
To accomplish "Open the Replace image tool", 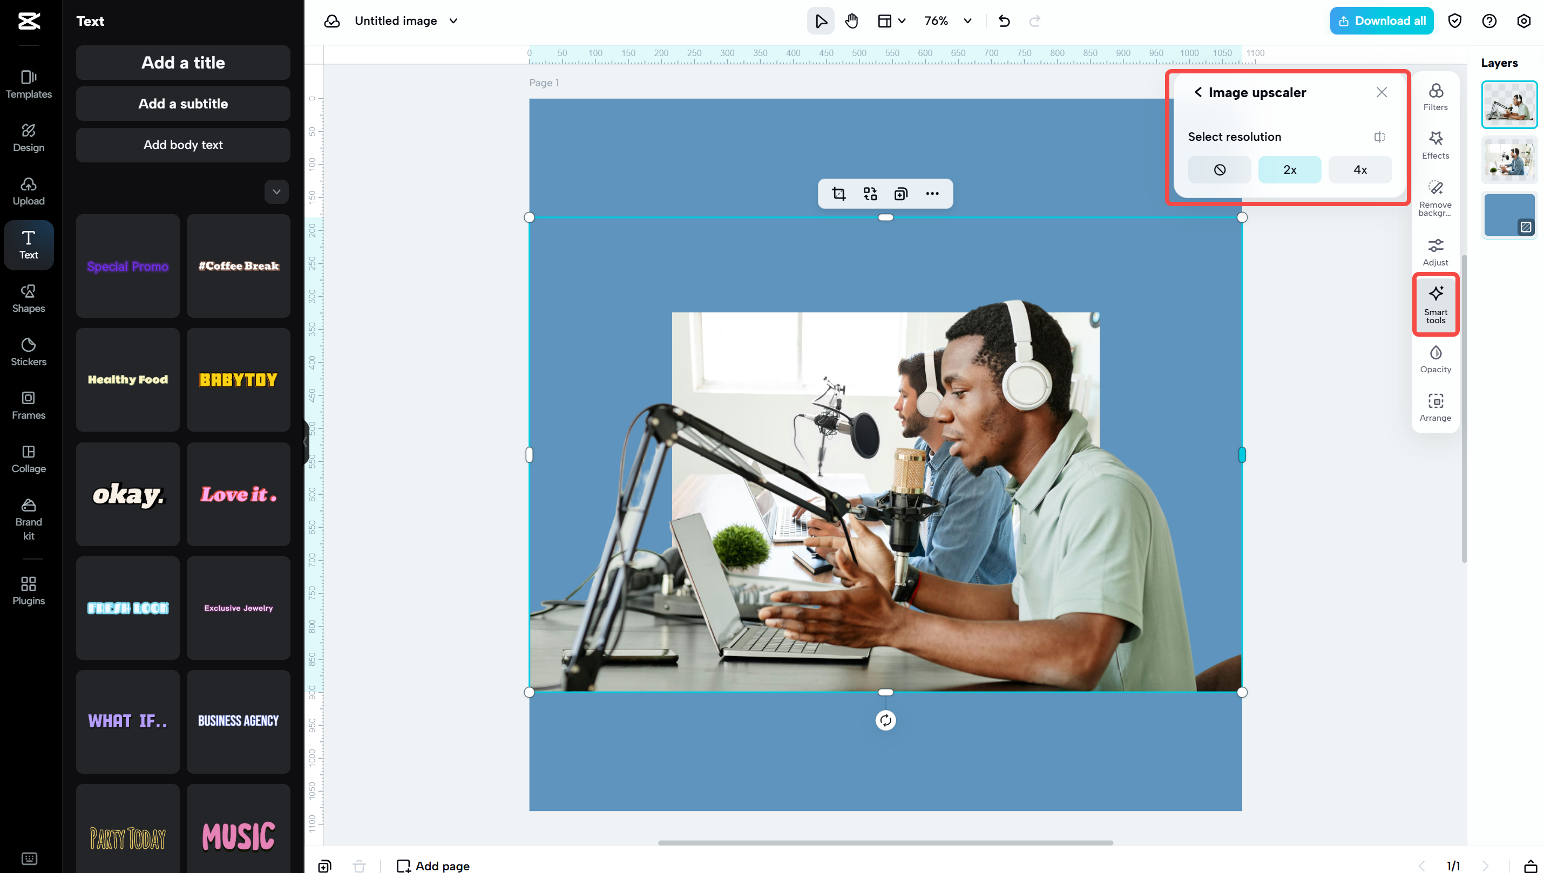I will click(x=870, y=194).
